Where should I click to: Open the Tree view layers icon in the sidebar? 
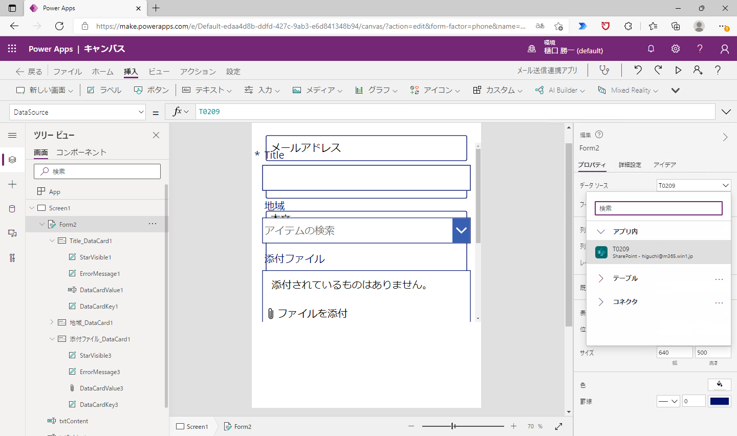12,160
